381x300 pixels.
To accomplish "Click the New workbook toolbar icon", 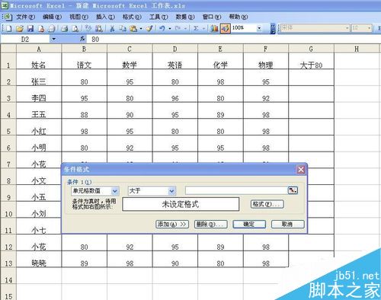I will [x=8, y=28].
